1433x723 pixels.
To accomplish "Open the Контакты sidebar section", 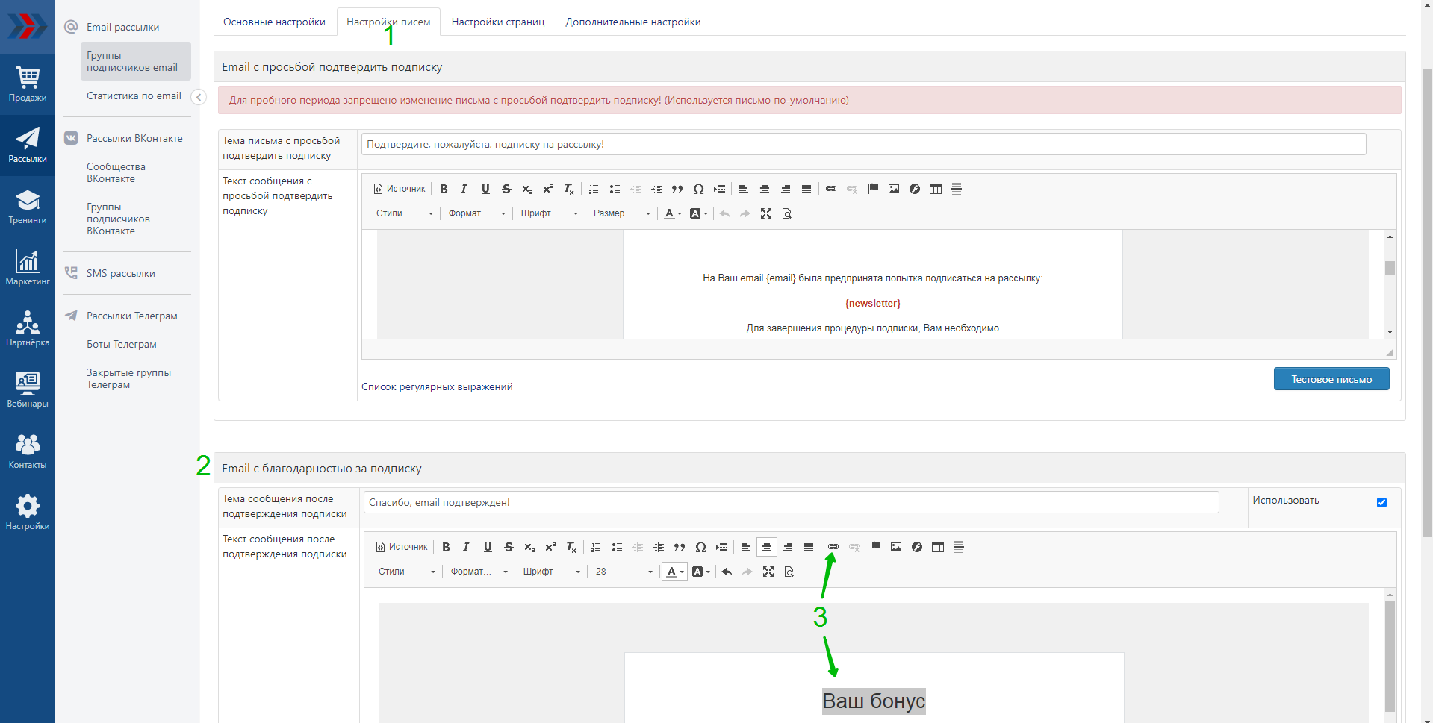I will [28, 451].
